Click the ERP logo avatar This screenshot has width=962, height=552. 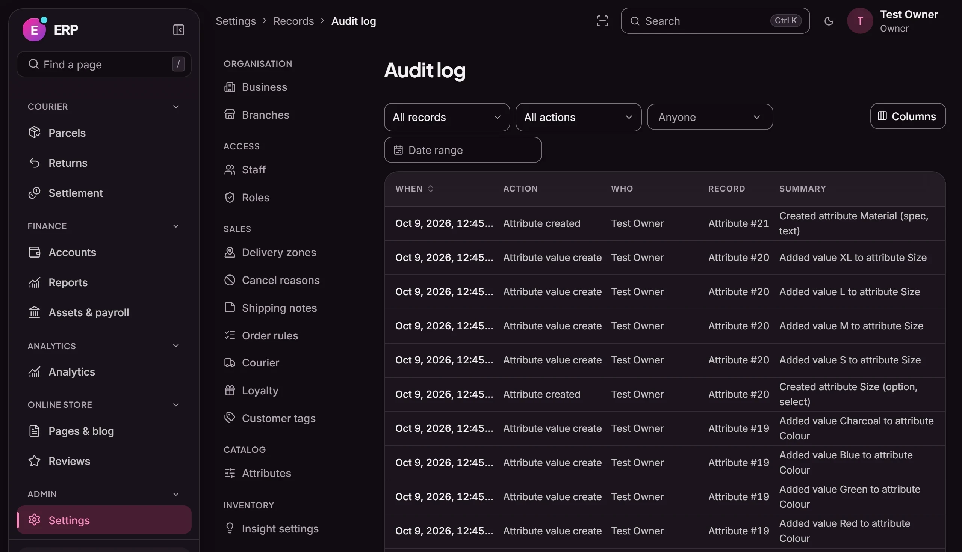tap(34, 30)
